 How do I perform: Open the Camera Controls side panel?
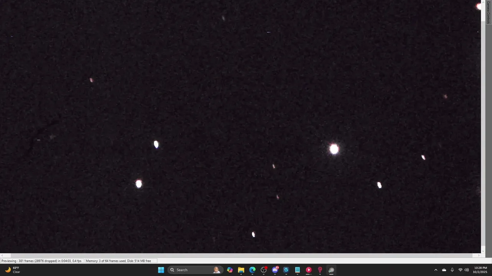(x=488, y=12)
